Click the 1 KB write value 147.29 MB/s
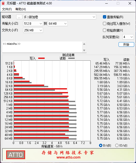Screen dimensions: 136x163 click(x=102, y=67)
